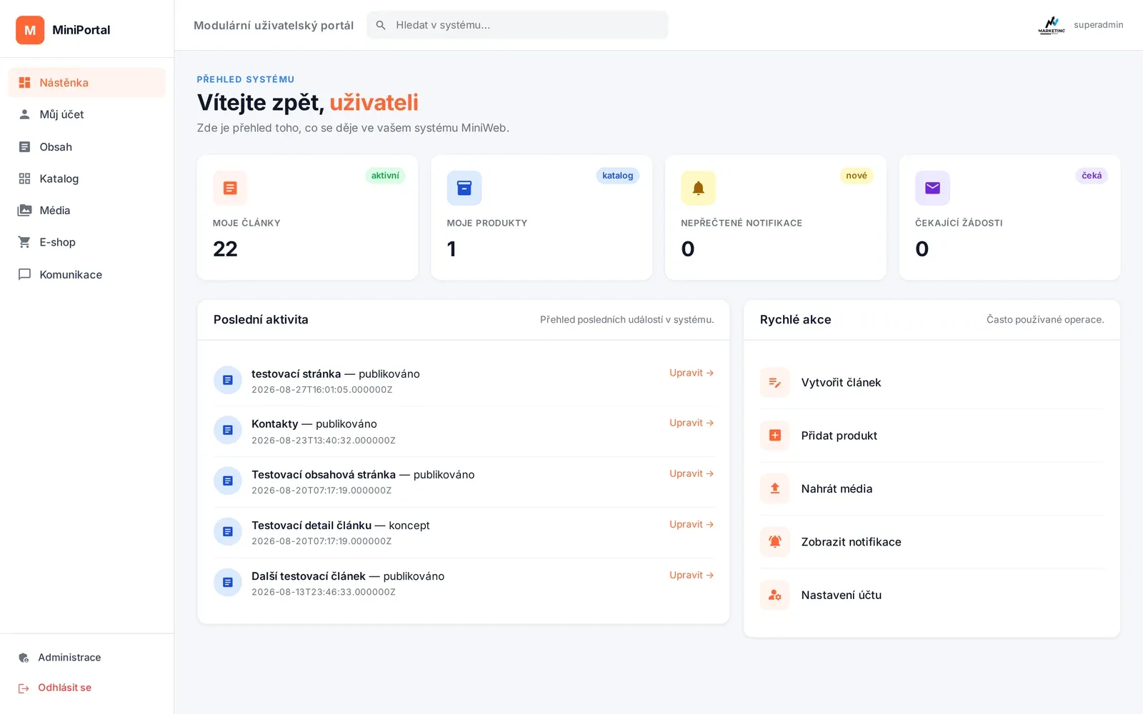1143x714 pixels.
Task: Click the icon beside Další testovací článek
Action: [228, 582]
